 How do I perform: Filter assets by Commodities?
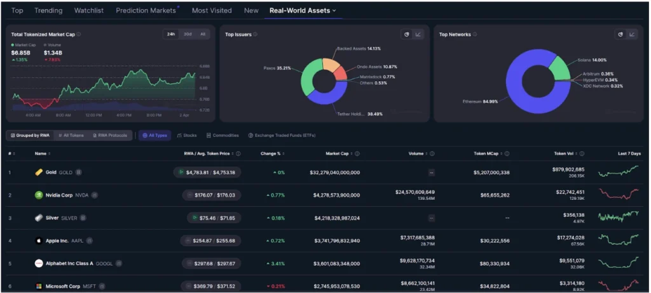tap(223, 135)
